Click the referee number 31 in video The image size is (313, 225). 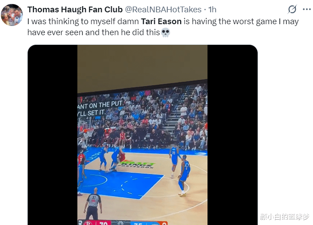[94, 198]
